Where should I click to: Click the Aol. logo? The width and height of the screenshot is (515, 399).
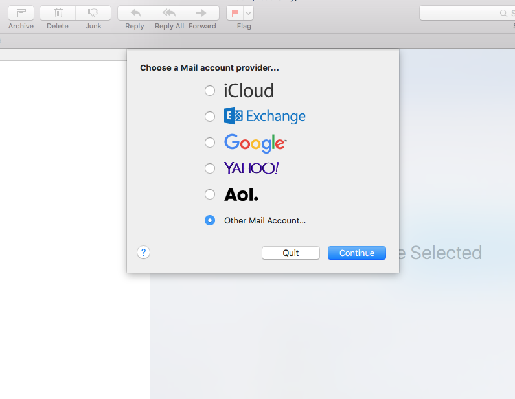click(242, 194)
